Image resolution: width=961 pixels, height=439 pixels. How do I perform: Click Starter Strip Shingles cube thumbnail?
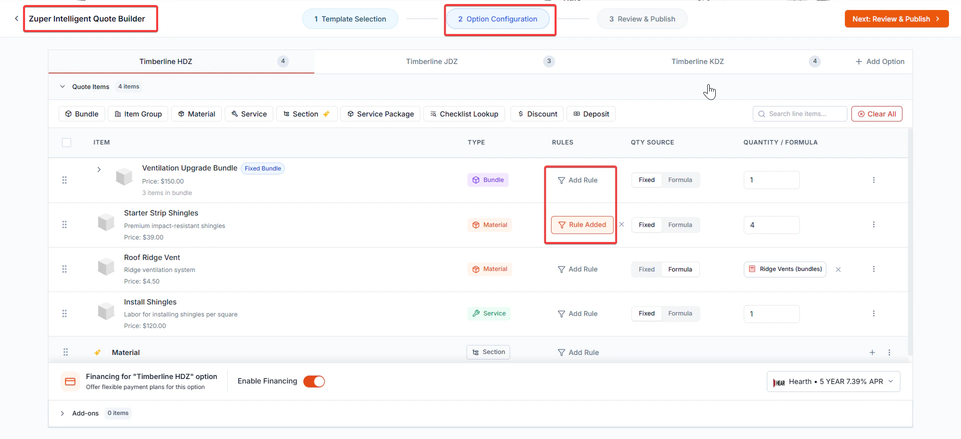tap(106, 221)
